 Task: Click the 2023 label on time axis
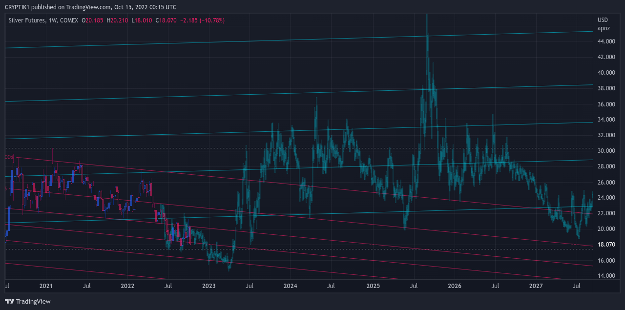pos(208,285)
